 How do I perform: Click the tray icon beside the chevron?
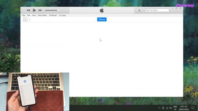[x=163, y=108]
